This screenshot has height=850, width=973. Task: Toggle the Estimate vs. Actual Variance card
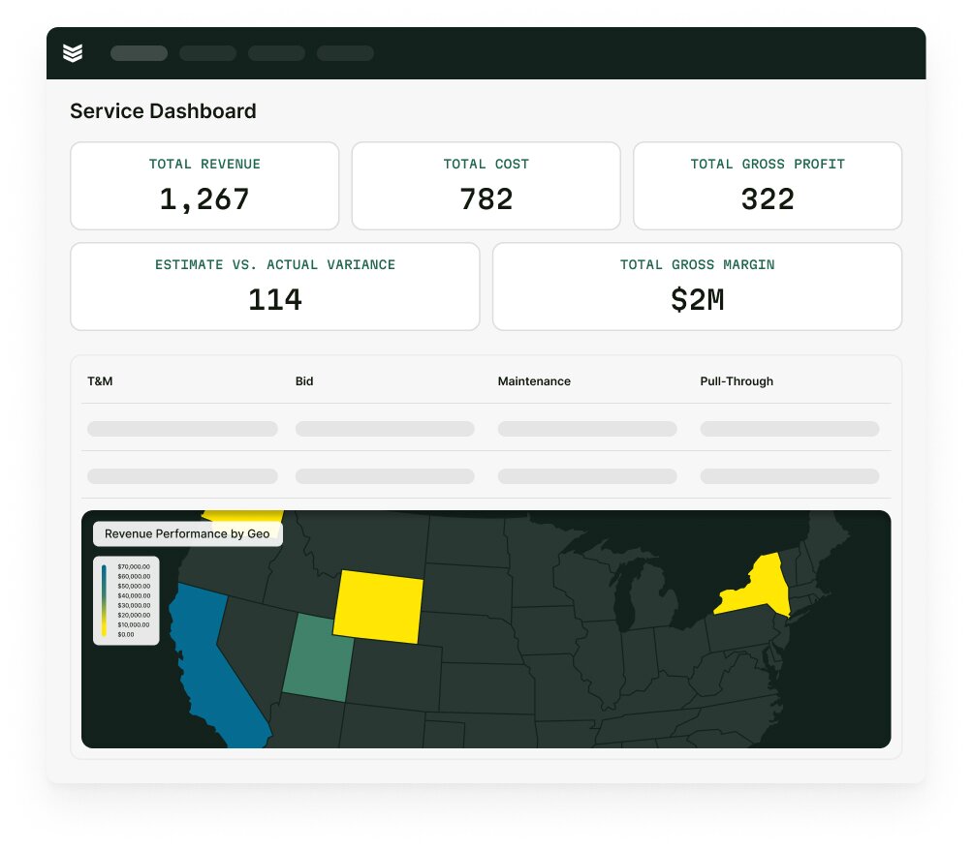point(274,286)
